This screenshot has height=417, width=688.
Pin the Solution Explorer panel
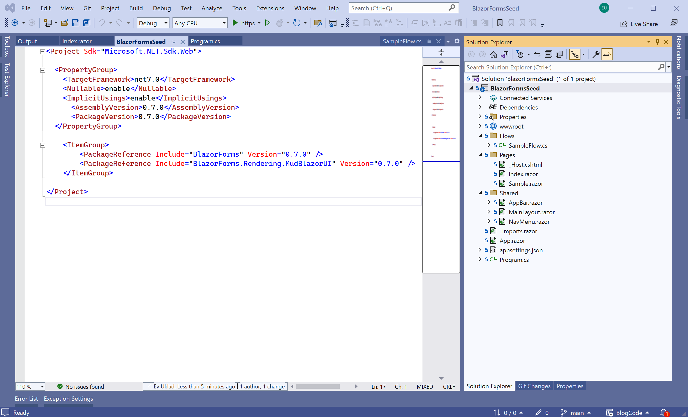pos(657,42)
